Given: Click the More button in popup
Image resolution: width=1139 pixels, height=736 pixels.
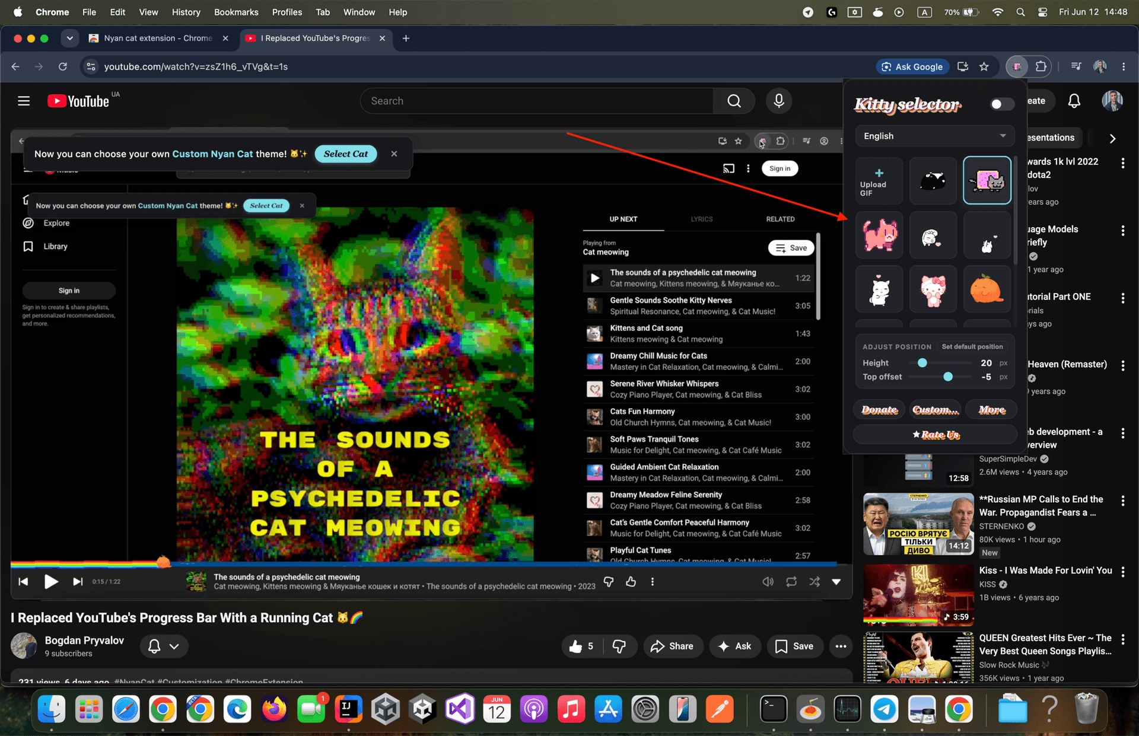Looking at the screenshot, I should pos(991,410).
